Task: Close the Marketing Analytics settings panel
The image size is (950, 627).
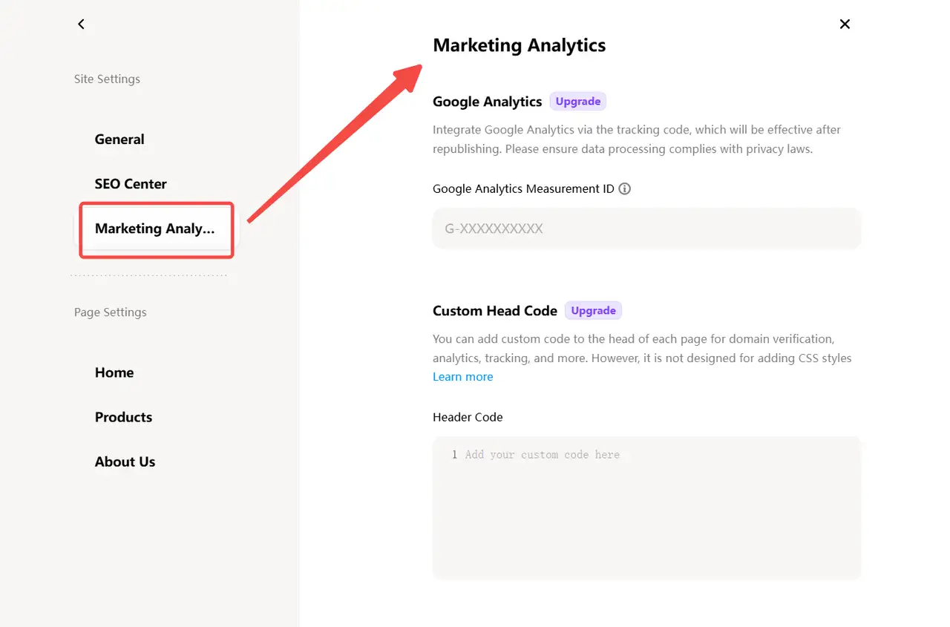Action: point(845,24)
